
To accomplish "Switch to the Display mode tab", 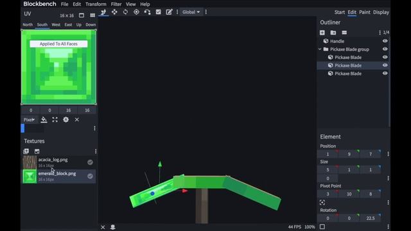I will 381,12.
